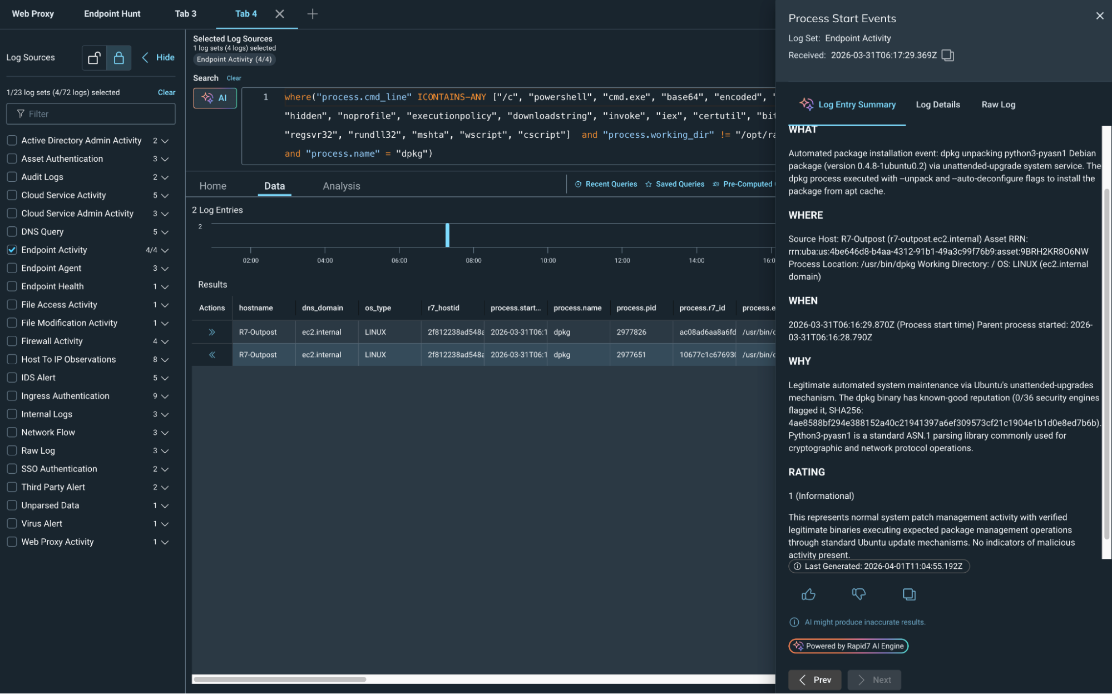Open Recent Queries via clock icon

click(578, 184)
